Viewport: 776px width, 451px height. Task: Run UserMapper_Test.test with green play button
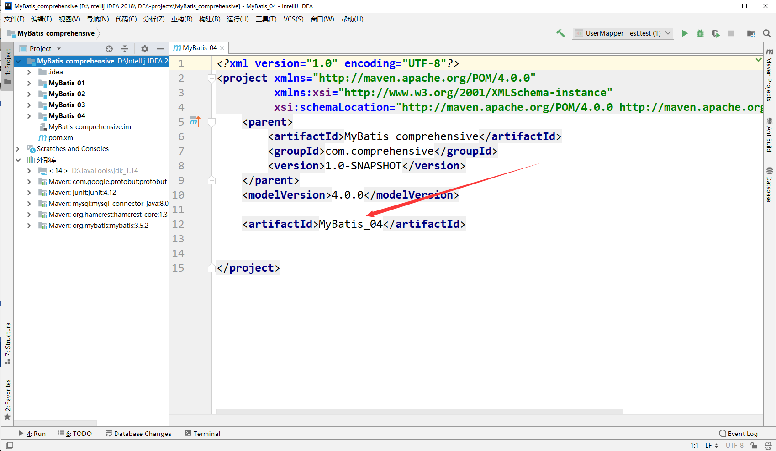(685, 33)
